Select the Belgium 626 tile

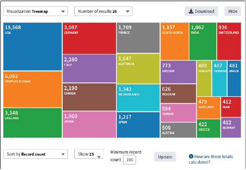178,94
